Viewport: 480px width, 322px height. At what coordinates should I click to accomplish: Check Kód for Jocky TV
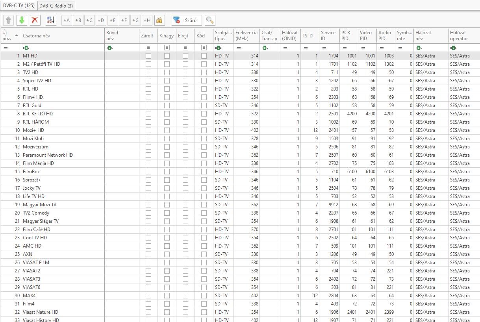(204, 188)
